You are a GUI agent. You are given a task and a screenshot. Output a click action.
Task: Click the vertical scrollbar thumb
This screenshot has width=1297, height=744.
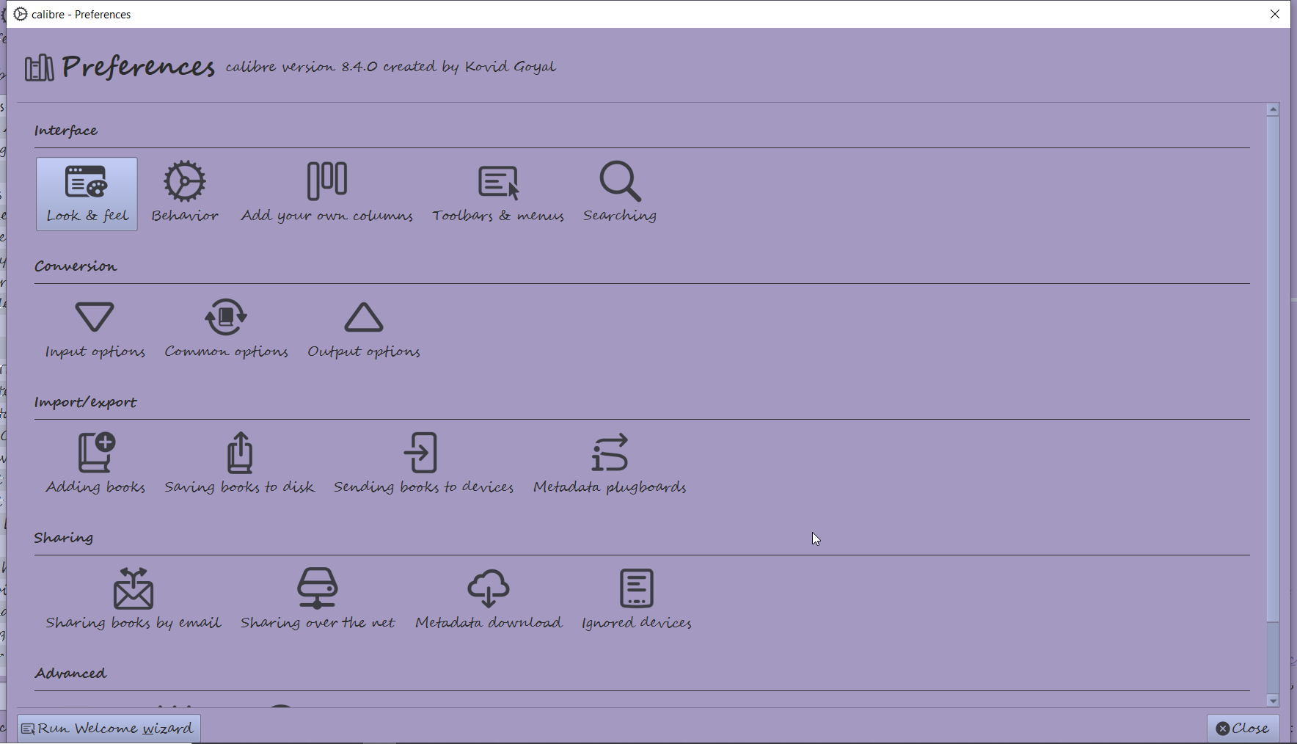point(1273,368)
